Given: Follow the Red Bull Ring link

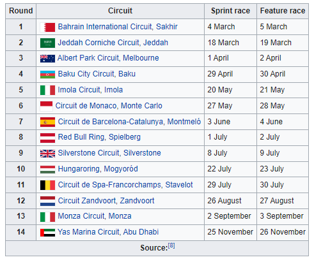Looking at the screenshot, I should [x=81, y=137].
